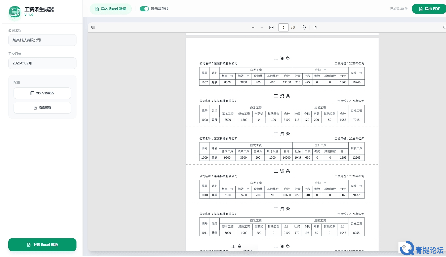This screenshot has width=446, height=257.
Task: Zoom in the PDF preview
Action: (x=262, y=27)
